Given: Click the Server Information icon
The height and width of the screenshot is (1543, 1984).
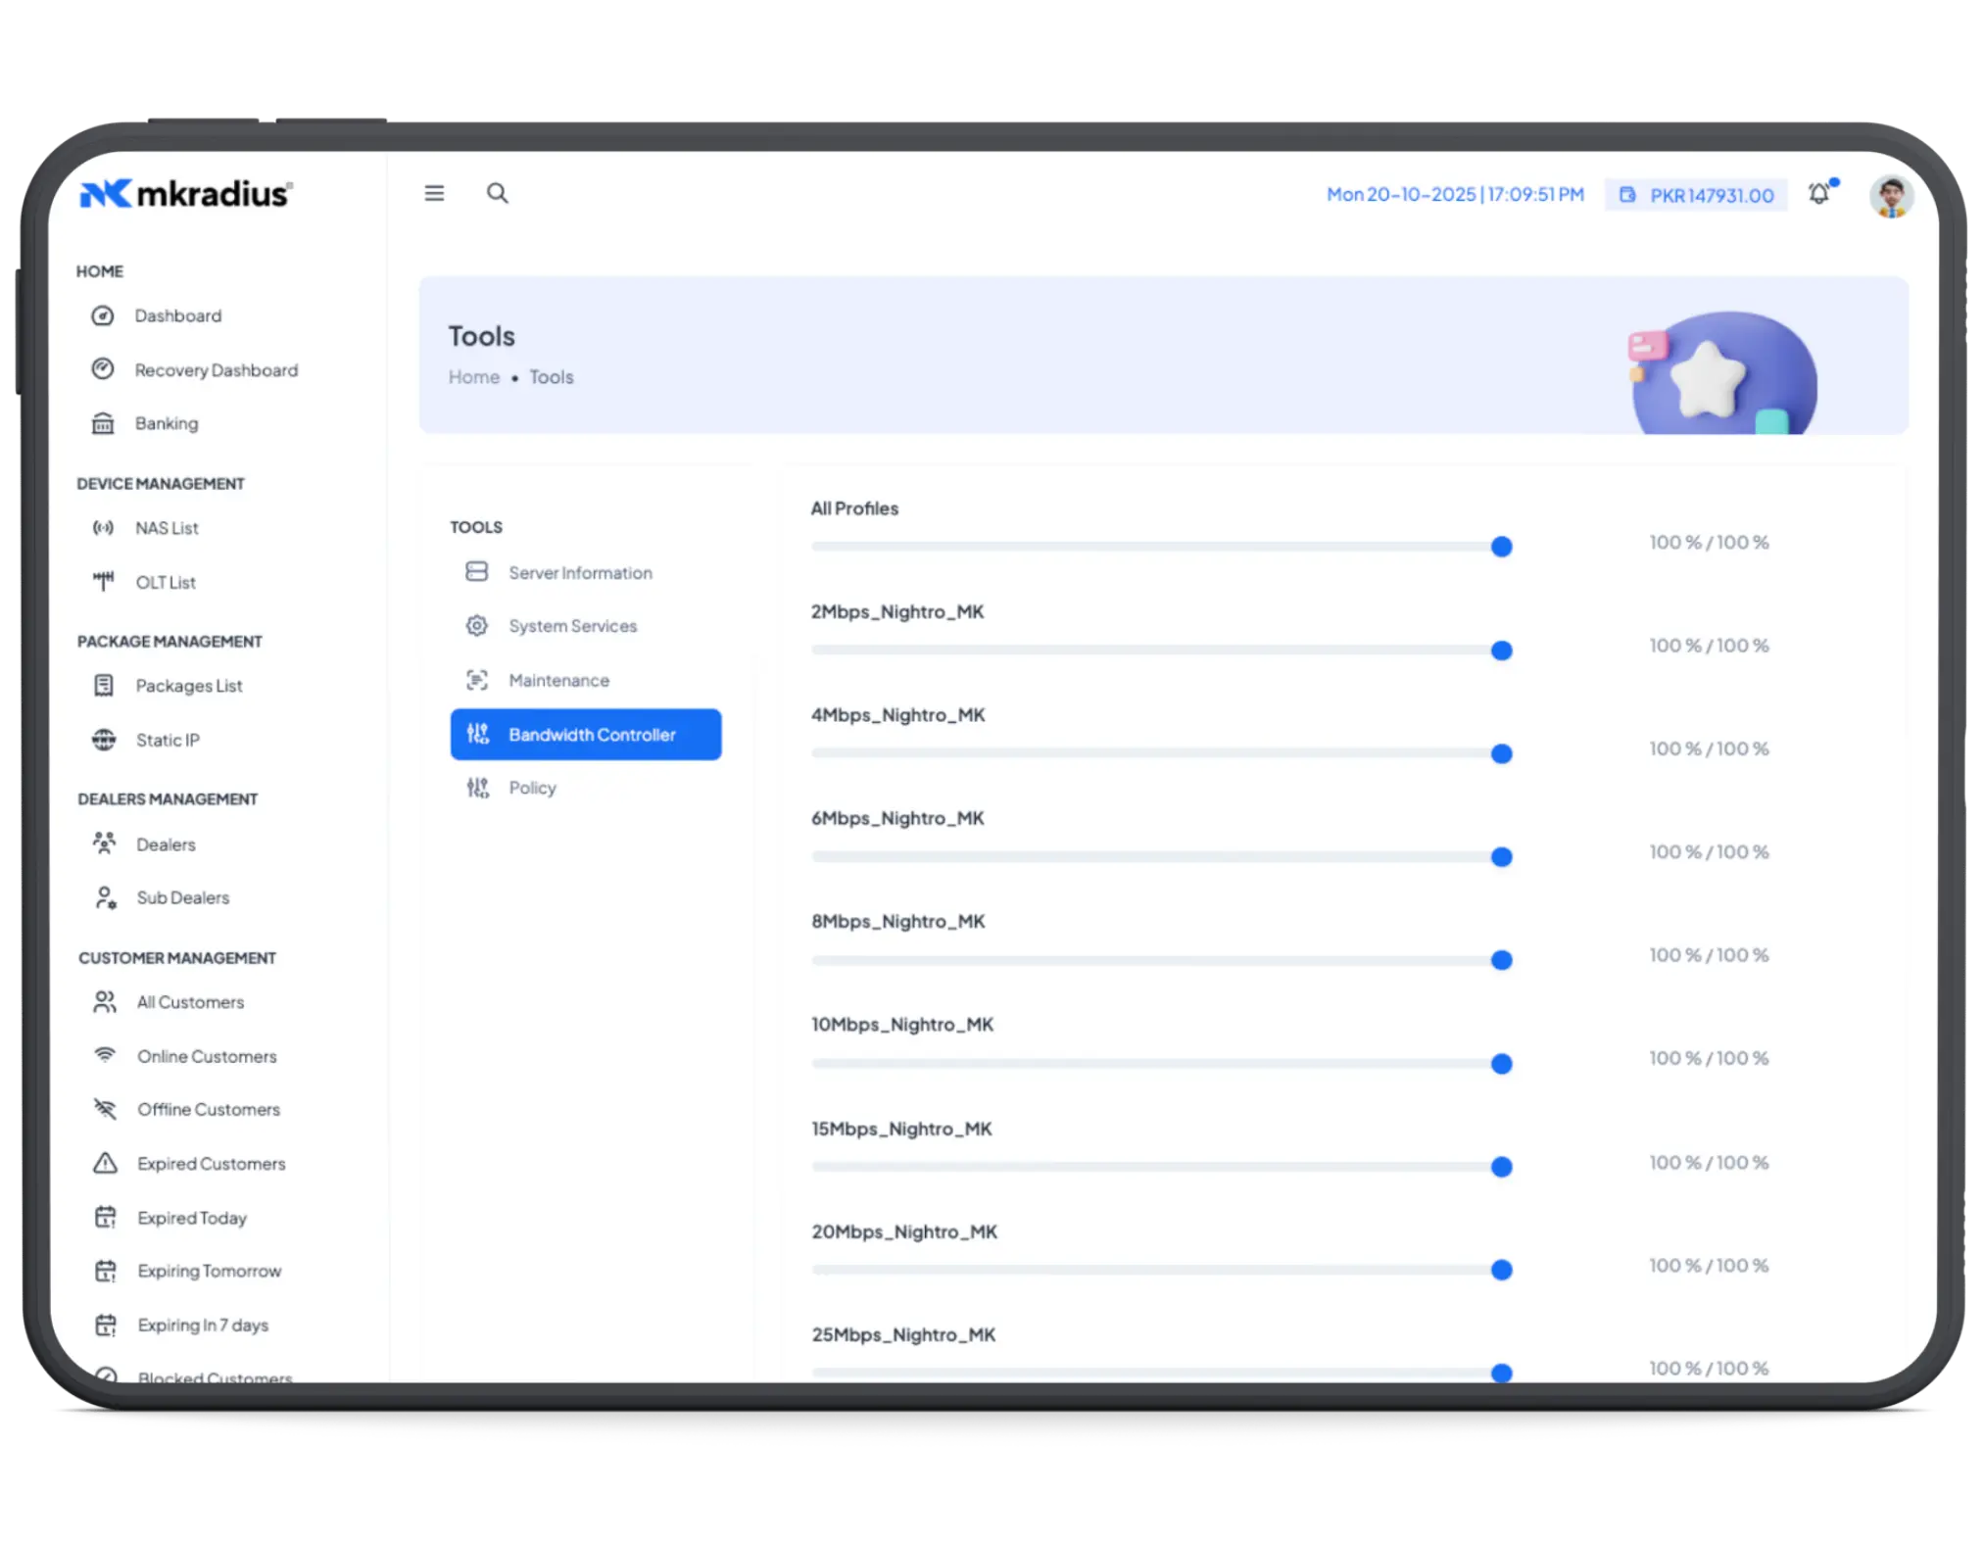Looking at the screenshot, I should (477, 572).
